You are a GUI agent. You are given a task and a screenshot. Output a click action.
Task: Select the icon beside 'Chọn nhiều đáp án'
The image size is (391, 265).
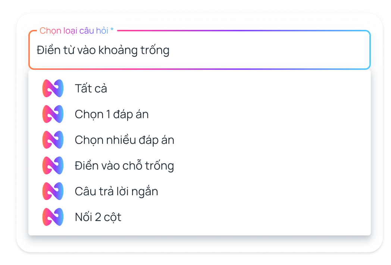[x=53, y=140]
